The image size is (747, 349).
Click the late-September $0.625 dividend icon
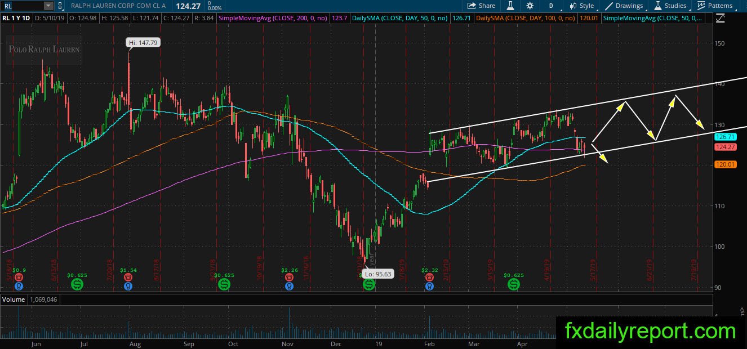click(x=224, y=285)
